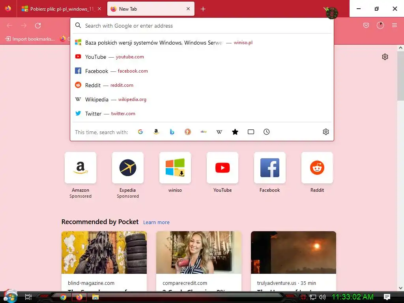404x303 pixels.
Task: Open comparecredit.com Pocket story image
Action: (x=199, y=252)
